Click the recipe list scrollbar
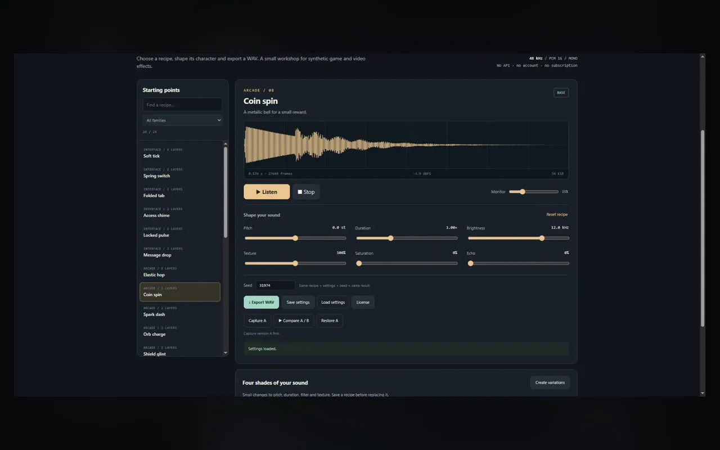 (x=226, y=192)
